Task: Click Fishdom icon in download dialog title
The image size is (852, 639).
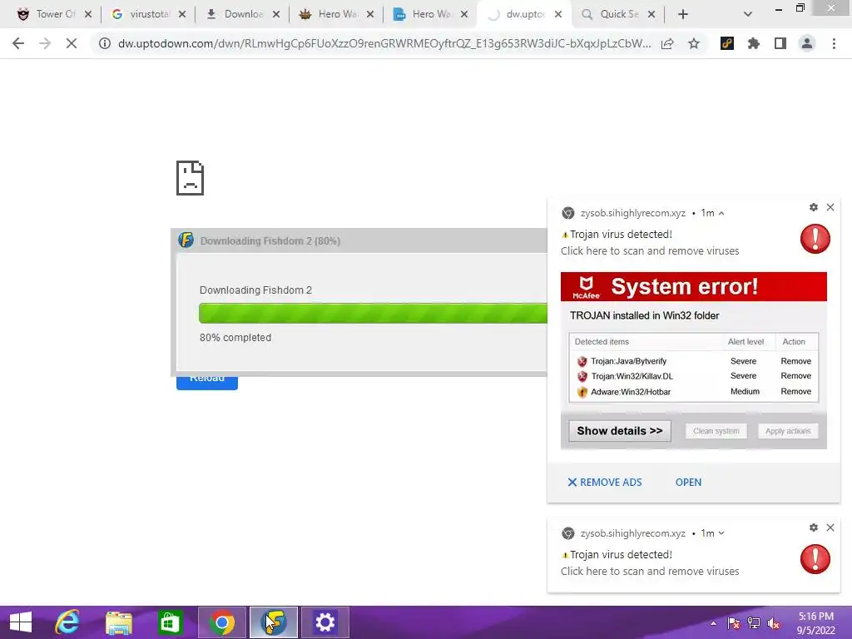Action: pos(186,240)
